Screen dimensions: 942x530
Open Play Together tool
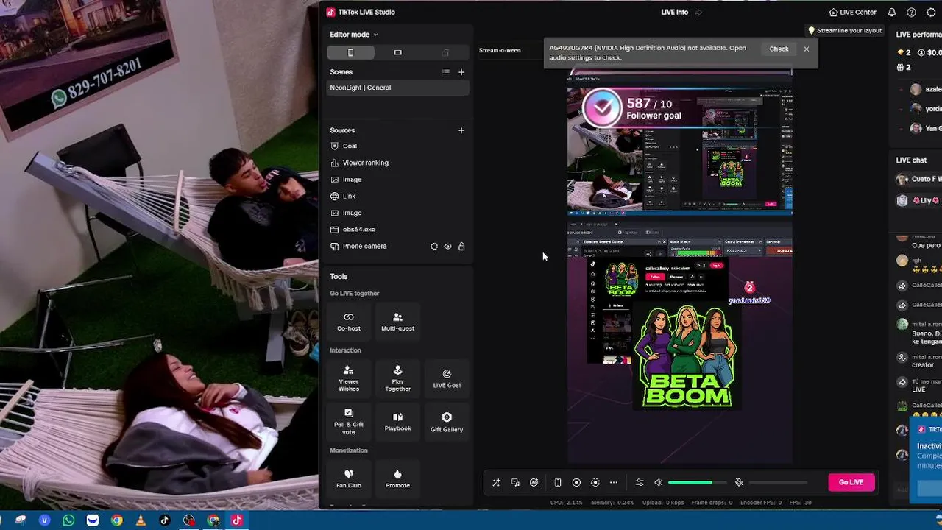(x=397, y=378)
